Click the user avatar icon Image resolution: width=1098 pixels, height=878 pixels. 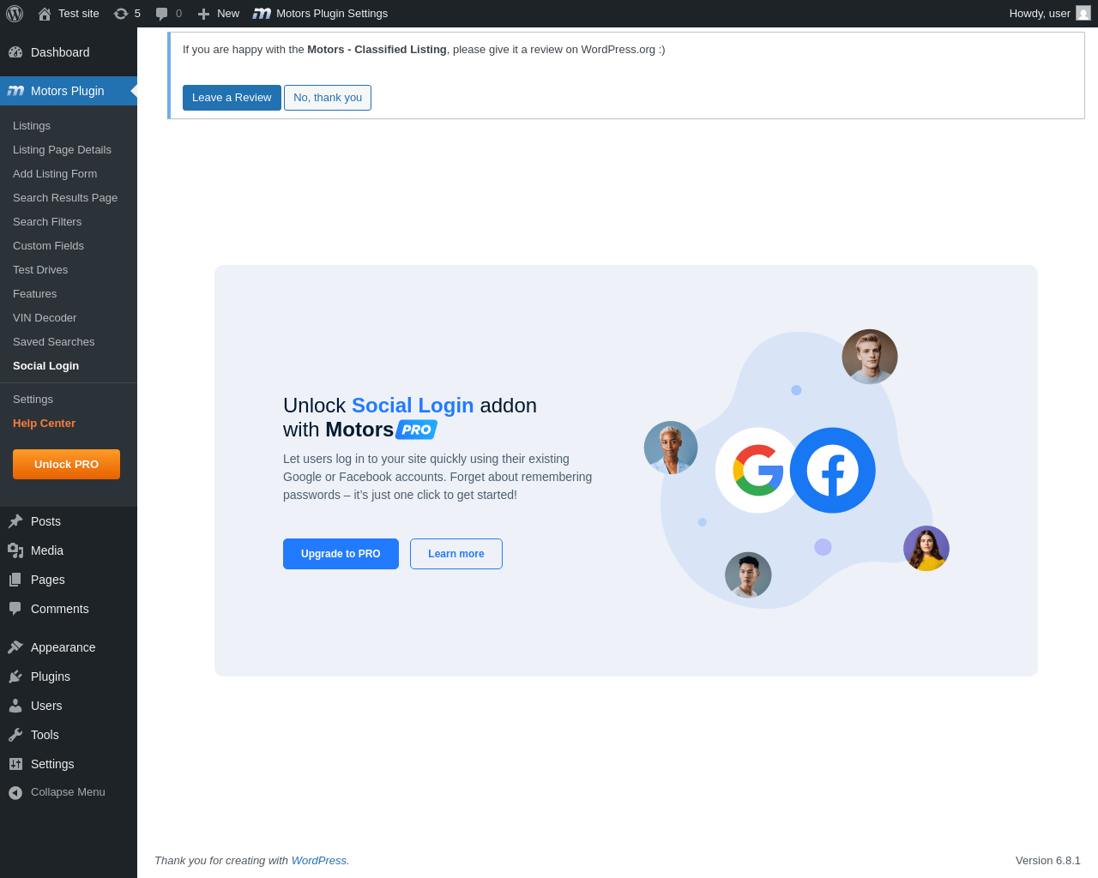click(1083, 13)
